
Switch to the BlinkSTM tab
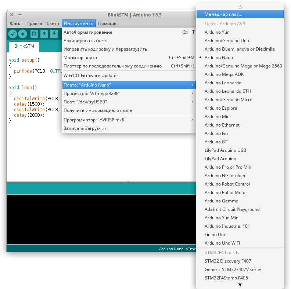click(x=24, y=46)
